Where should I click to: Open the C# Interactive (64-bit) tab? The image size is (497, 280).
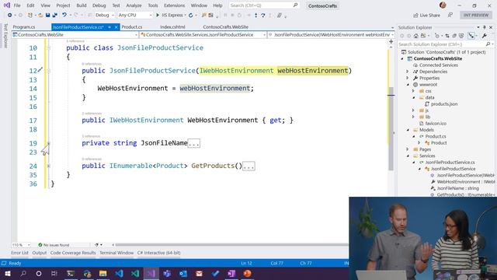(x=158, y=253)
